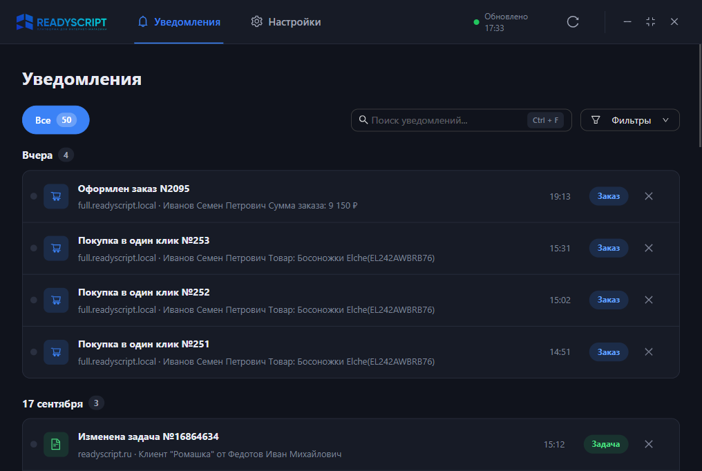Dismiss the Покупка в один клик №252 notification
702x471 pixels.
(x=649, y=300)
